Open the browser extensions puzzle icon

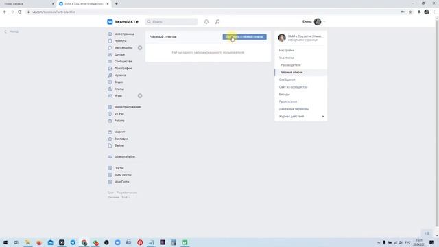(x=419, y=12)
